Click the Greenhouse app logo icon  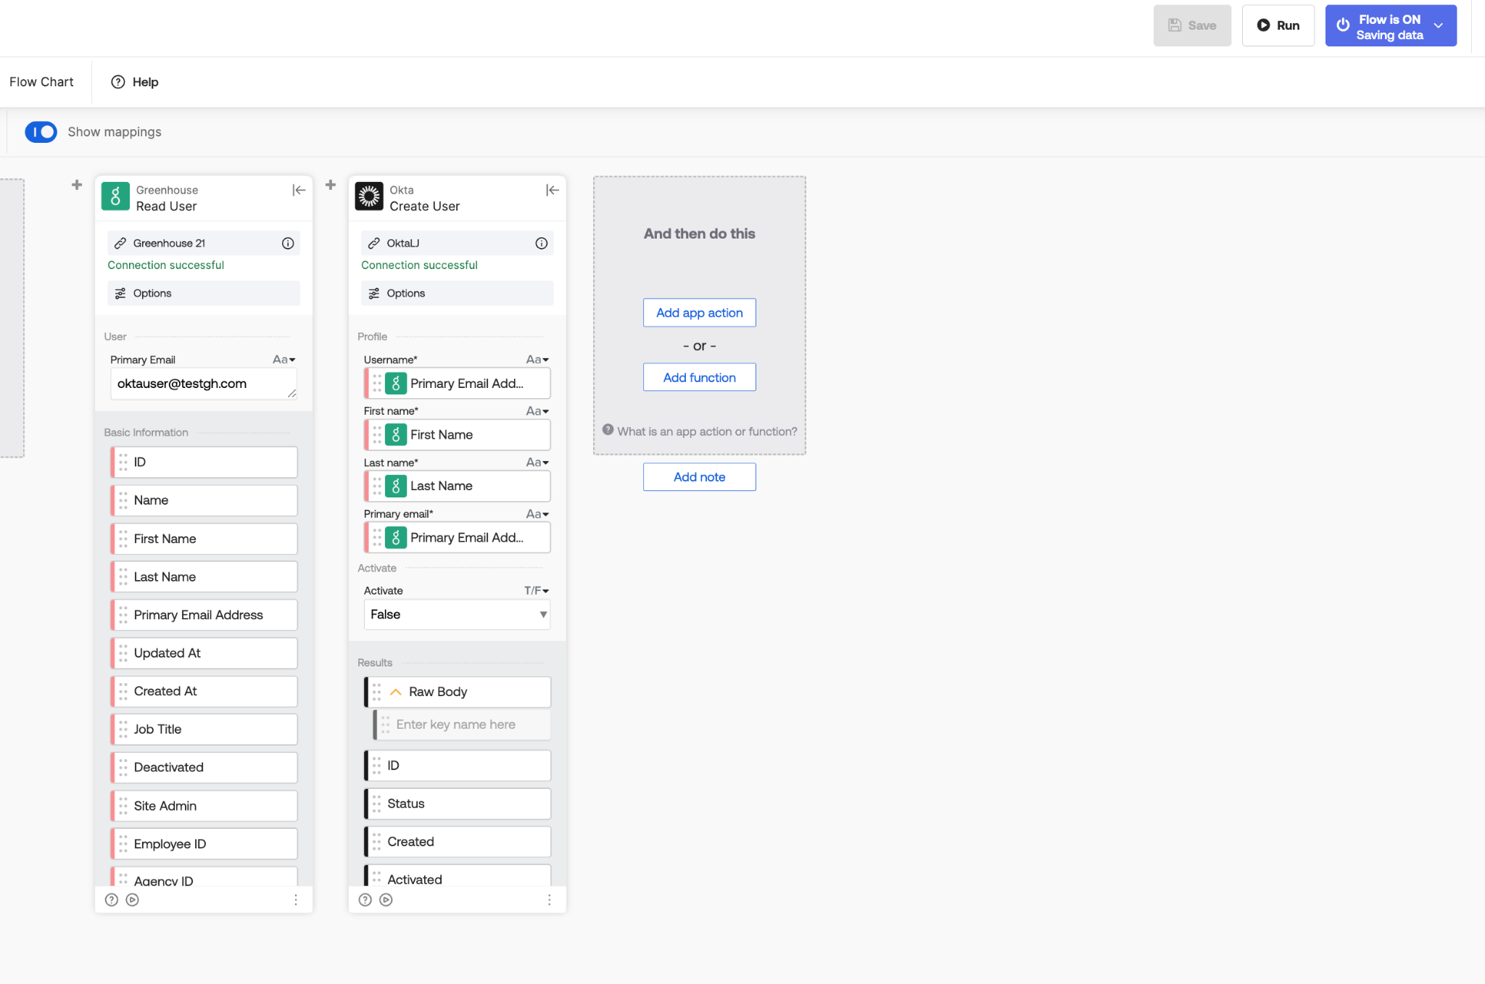[115, 197]
